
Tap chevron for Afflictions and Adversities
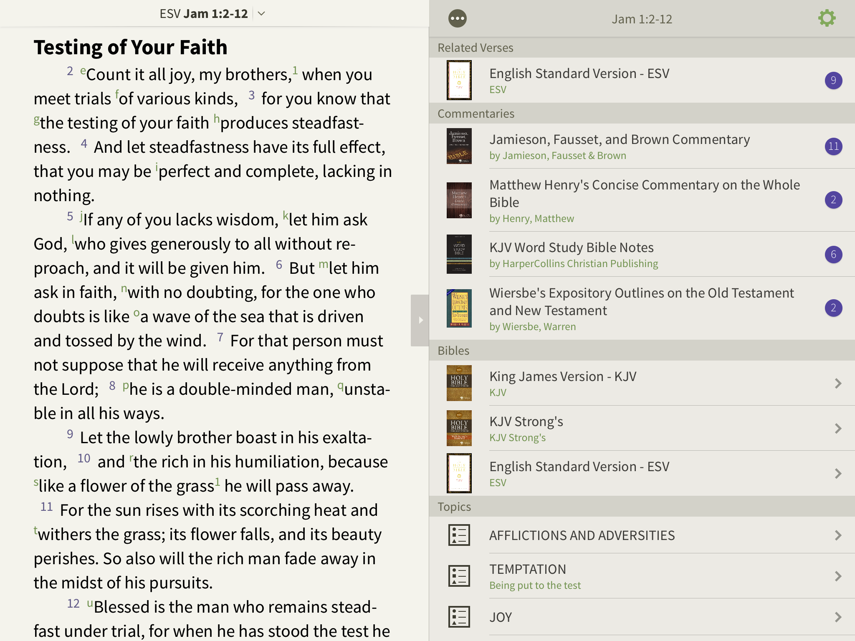pyautogui.click(x=838, y=535)
